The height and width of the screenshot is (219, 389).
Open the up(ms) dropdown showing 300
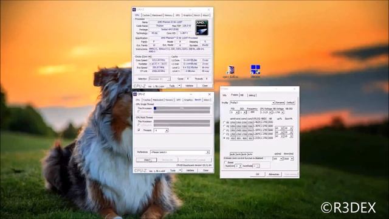pyautogui.click(x=278, y=158)
